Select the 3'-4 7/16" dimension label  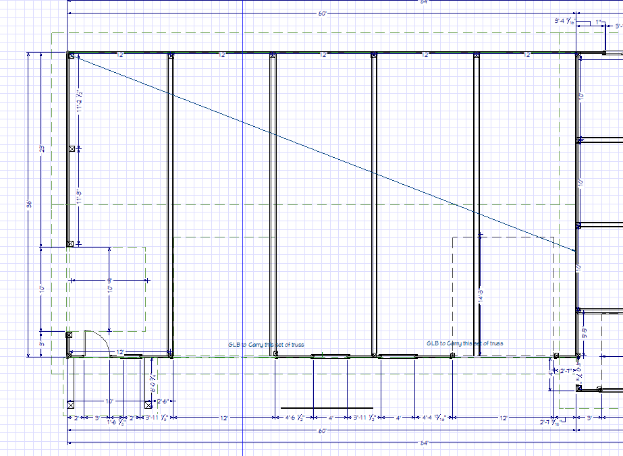point(564,21)
